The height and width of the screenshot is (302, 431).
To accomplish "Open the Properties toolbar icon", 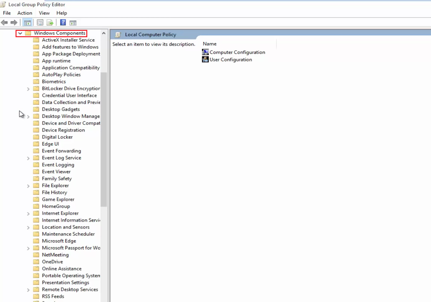I will (x=40, y=23).
